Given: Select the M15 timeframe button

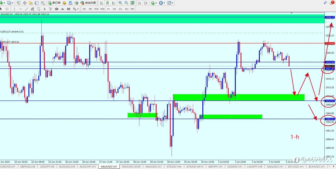Looking at the screenshot, I should (x=96, y=9).
